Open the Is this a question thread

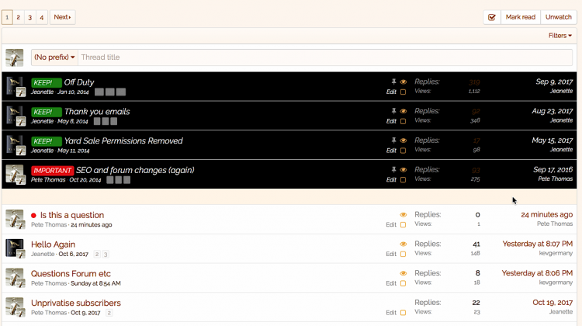pyautogui.click(x=71, y=215)
